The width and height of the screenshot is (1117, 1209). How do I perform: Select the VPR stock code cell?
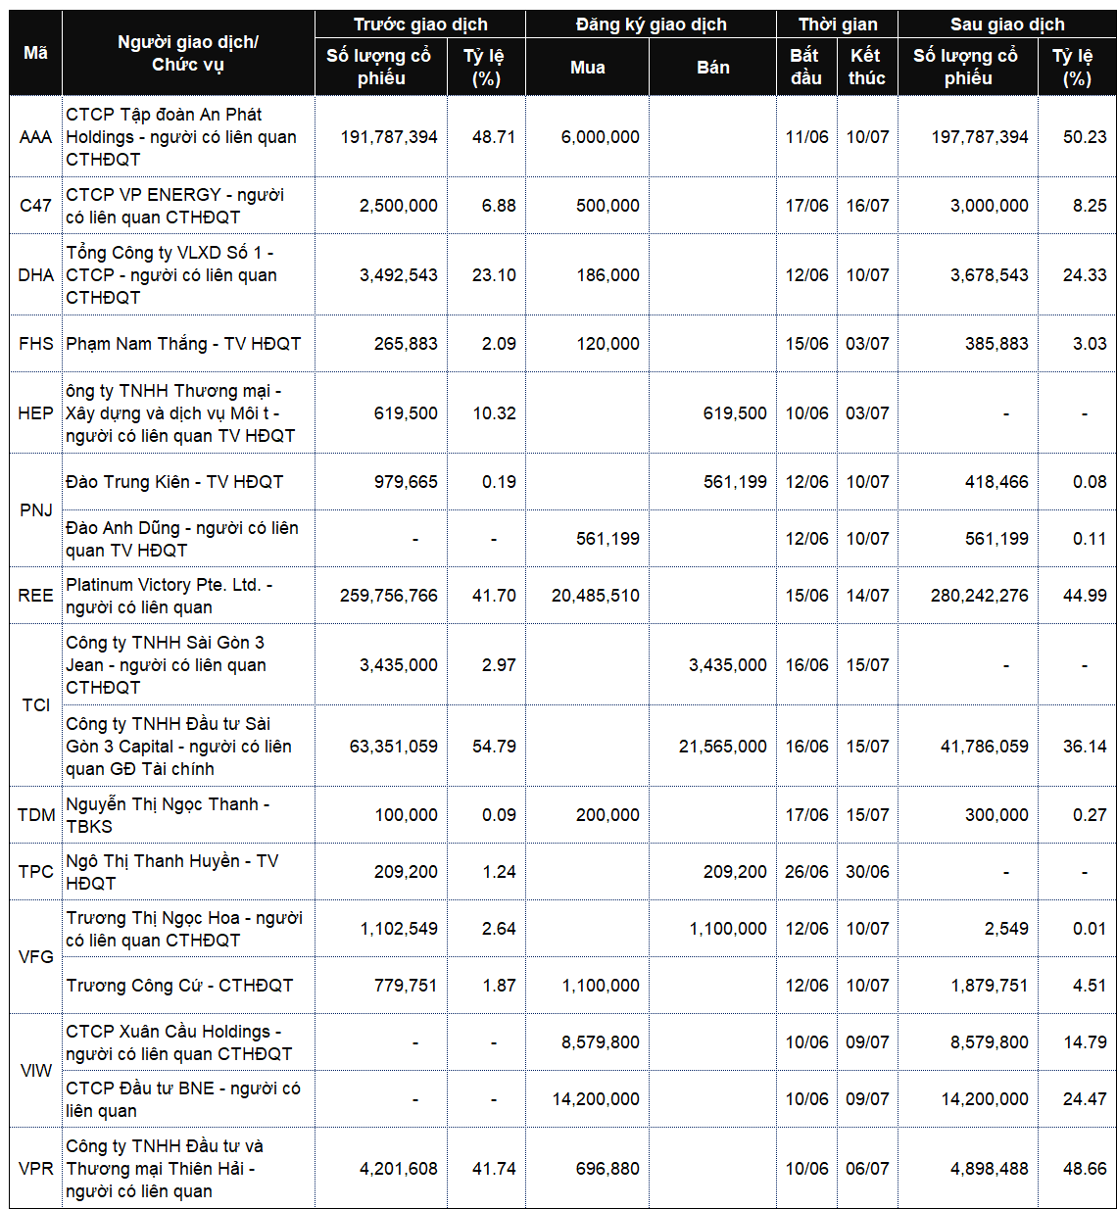(36, 1169)
